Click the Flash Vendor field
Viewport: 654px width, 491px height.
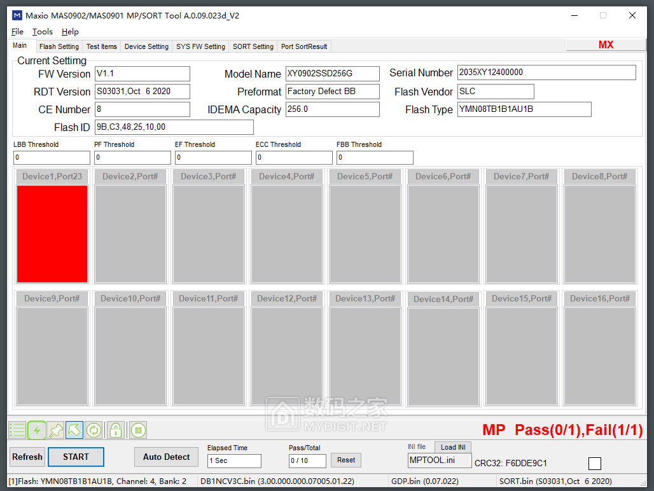click(x=496, y=92)
